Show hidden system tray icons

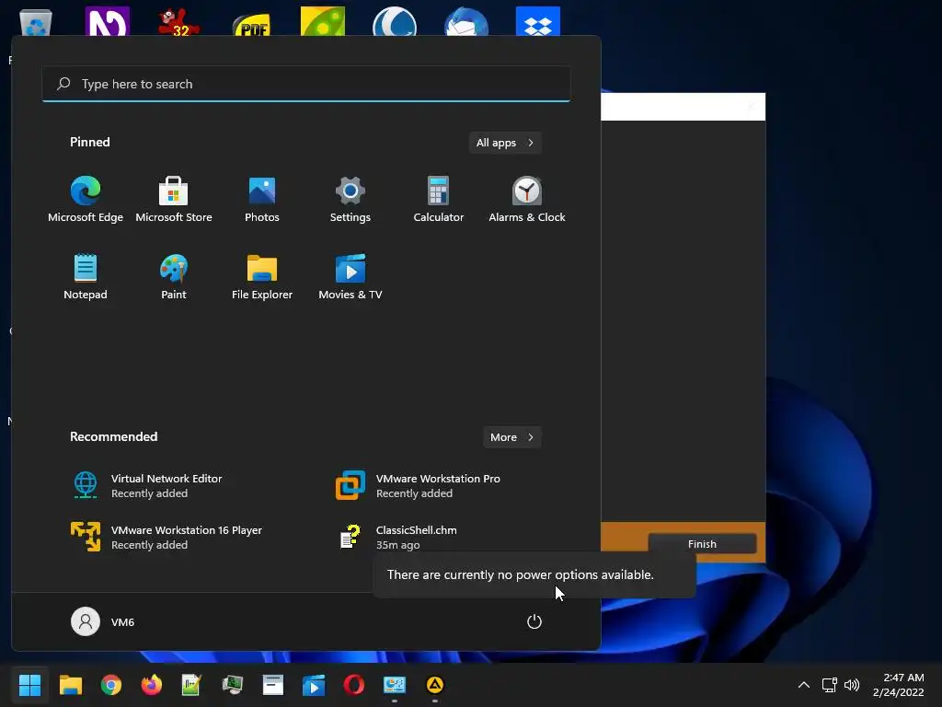(803, 685)
